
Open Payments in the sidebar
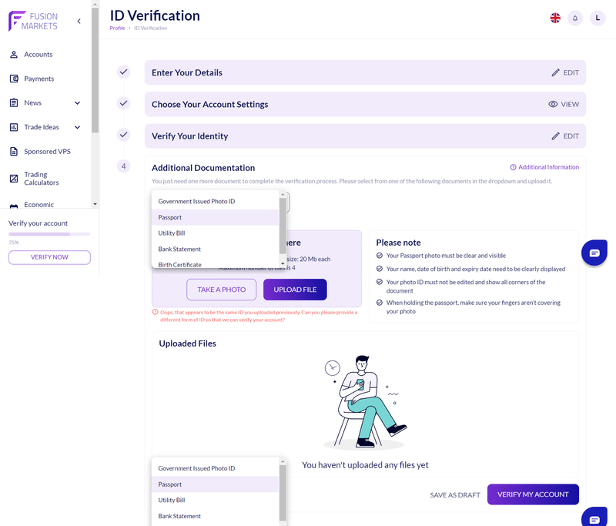[38, 79]
